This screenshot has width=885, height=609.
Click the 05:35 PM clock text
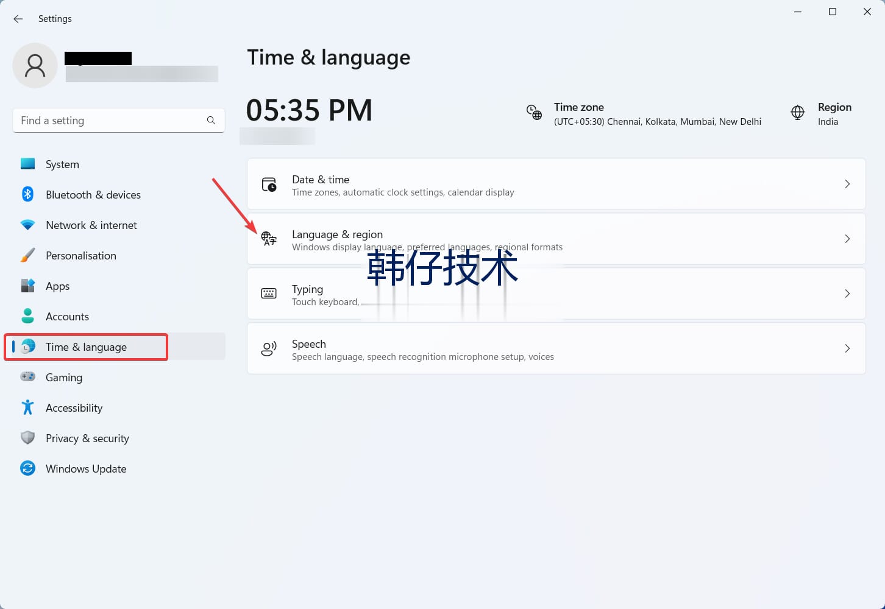pos(309,110)
